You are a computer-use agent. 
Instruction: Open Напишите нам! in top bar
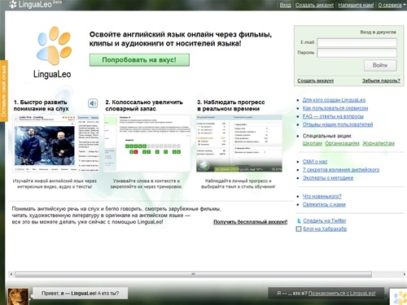(356, 5)
